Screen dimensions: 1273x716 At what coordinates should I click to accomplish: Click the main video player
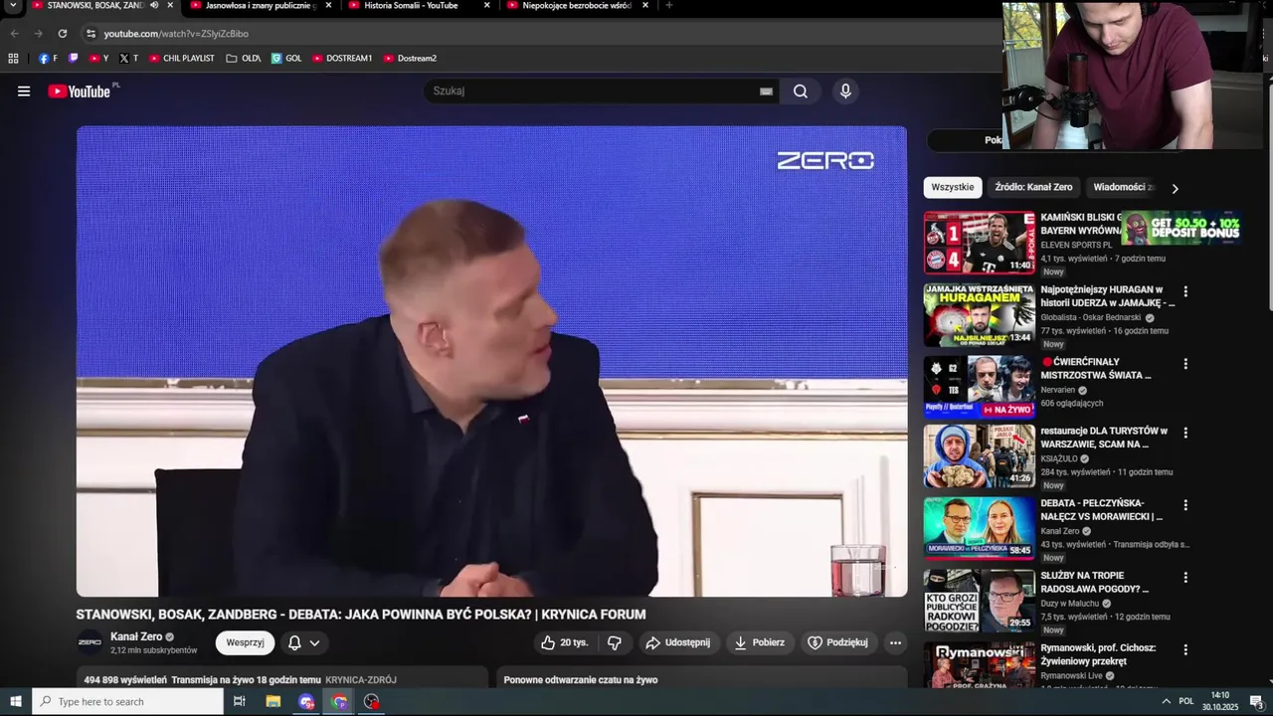click(491, 361)
